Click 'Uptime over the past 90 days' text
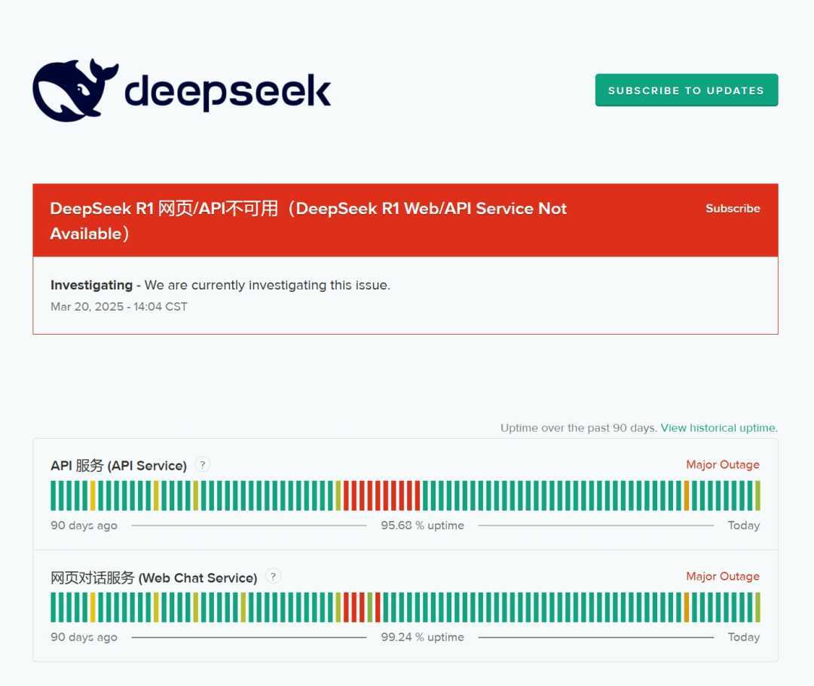This screenshot has height=686, width=814. pos(578,428)
